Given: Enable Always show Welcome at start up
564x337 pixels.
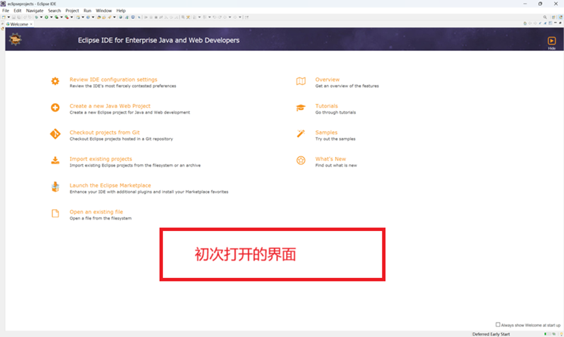Looking at the screenshot, I should (x=498, y=324).
